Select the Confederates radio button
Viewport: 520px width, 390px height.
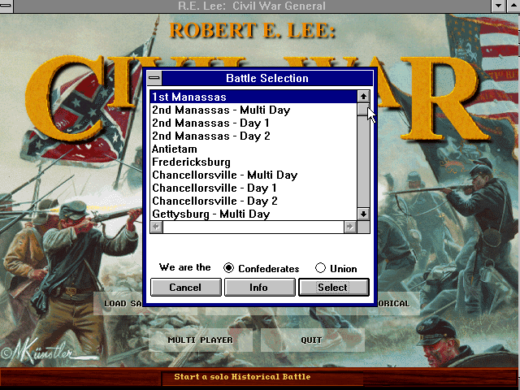pos(228,268)
